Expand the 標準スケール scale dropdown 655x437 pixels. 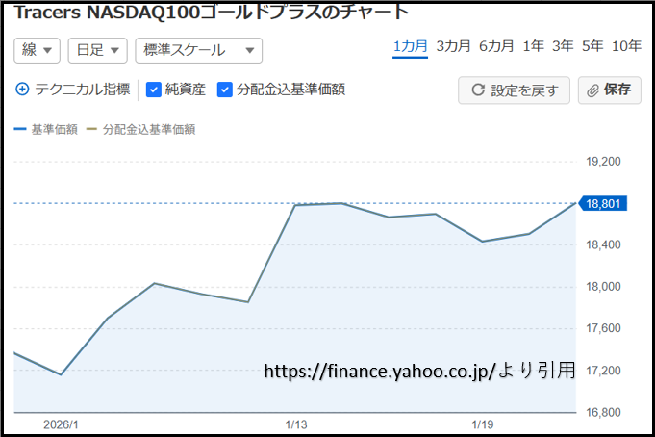click(x=198, y=50)
